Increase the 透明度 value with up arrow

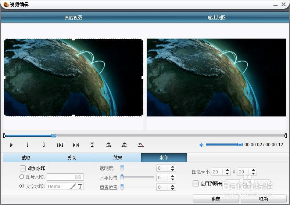pyautogui.click(x=172, y=166)
